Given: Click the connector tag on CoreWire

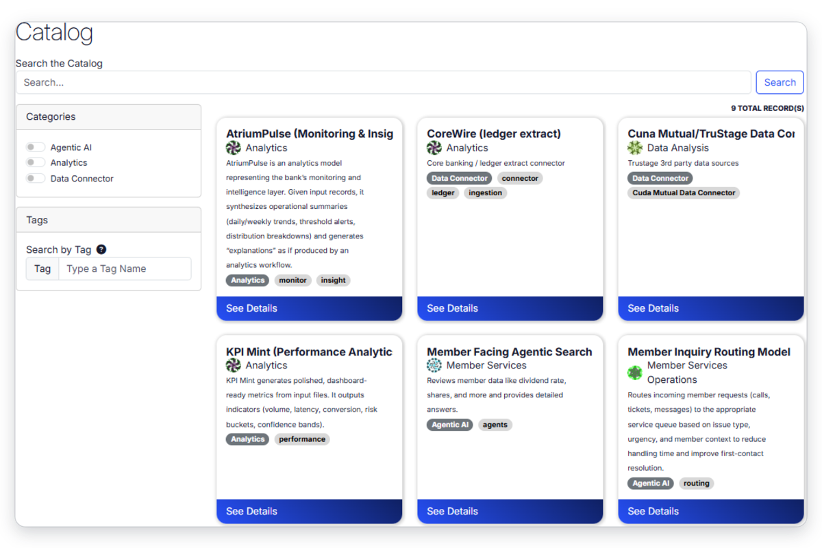Looking at the screenshot, I should [519, 178].
